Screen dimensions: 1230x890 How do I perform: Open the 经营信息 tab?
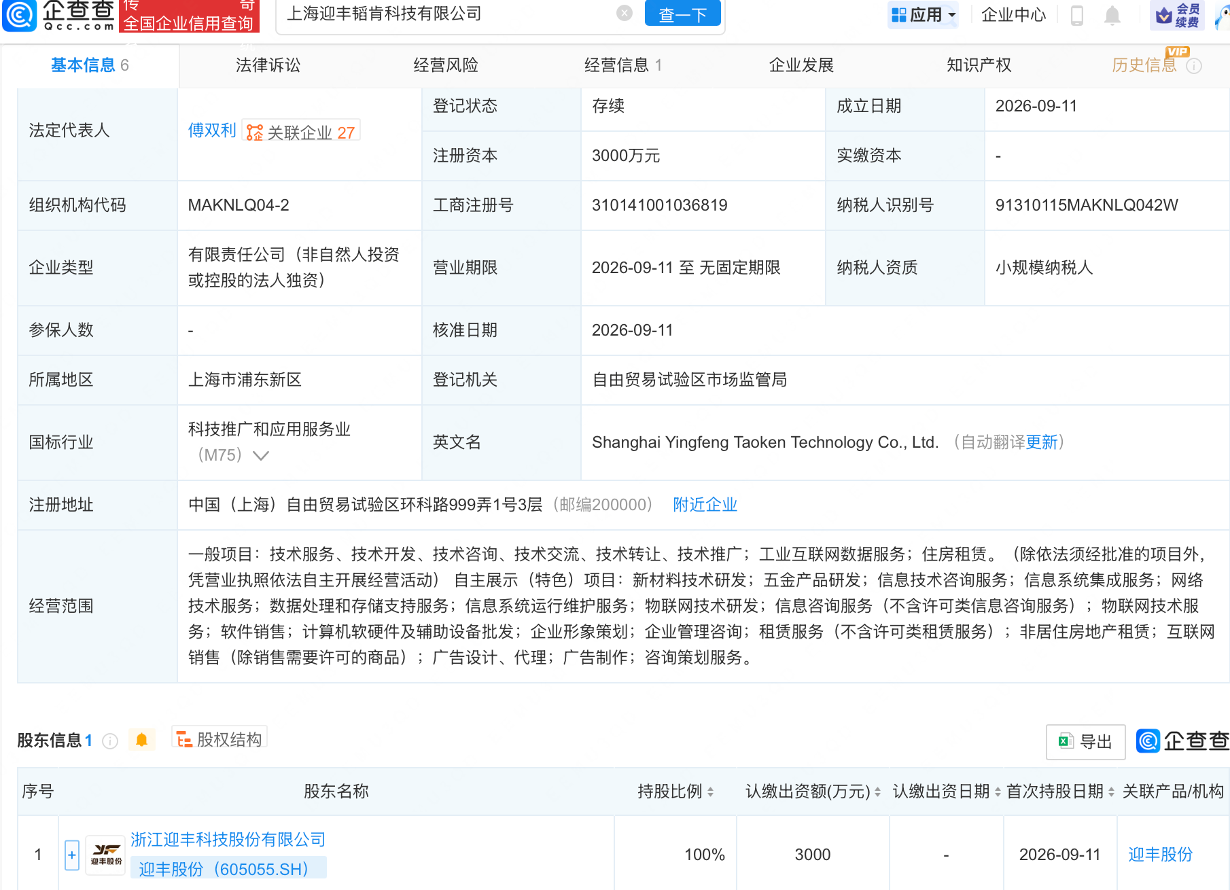[623, 65]
